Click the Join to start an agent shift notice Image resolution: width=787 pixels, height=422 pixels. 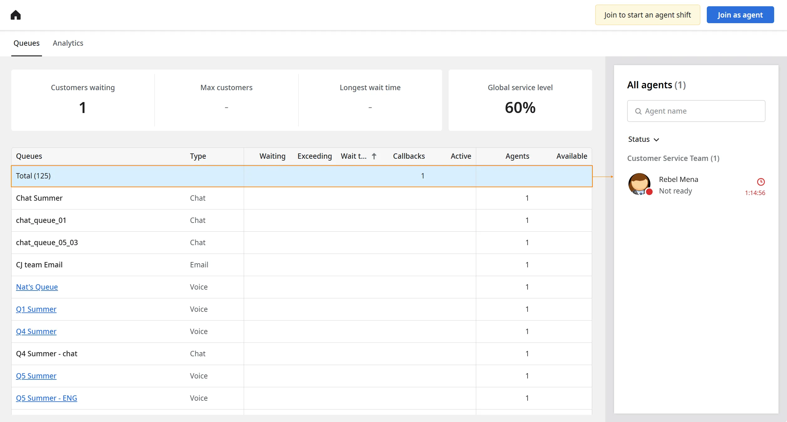tap(648, 15)
